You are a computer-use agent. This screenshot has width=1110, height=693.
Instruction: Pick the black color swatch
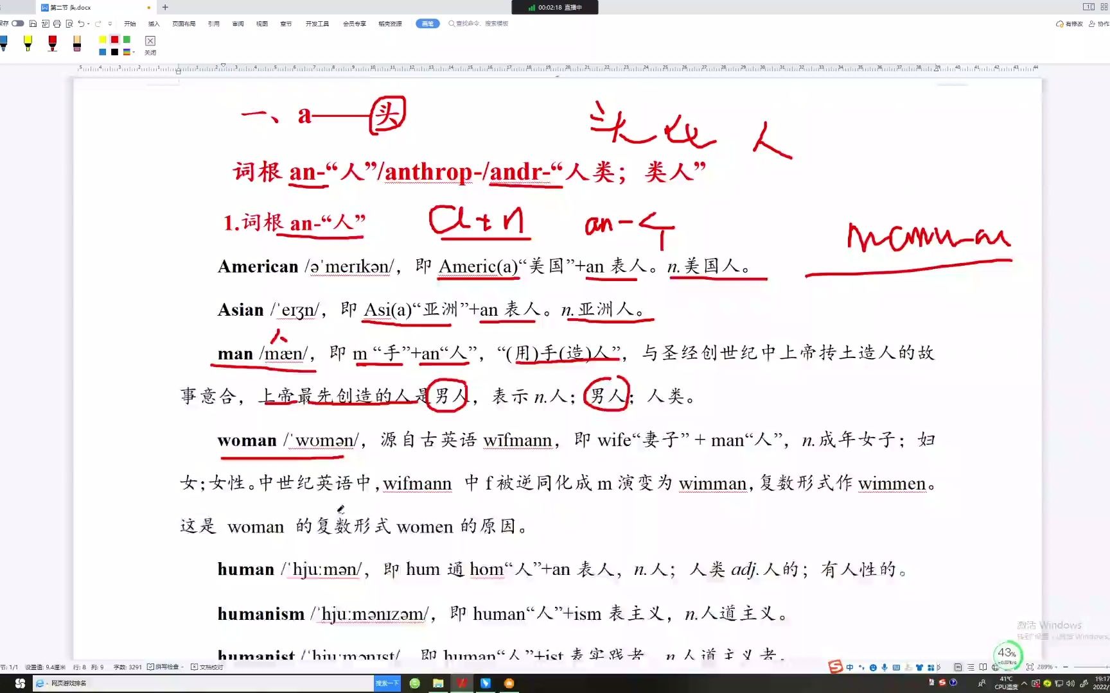coord(115,52)
